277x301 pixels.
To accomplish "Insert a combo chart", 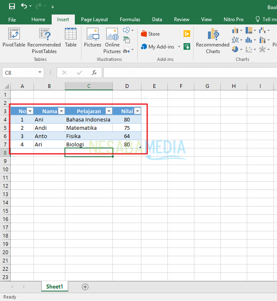I will (x=262, y=40).
